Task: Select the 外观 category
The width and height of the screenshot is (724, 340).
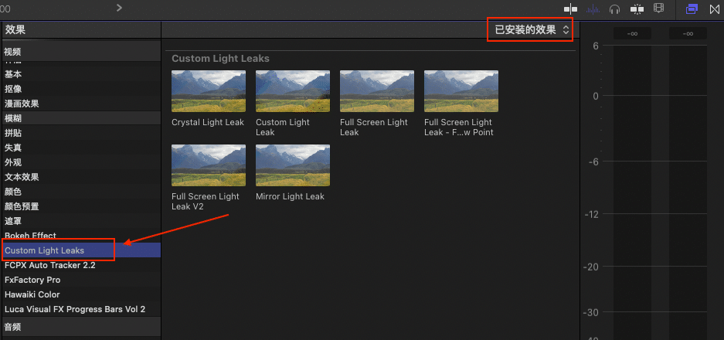Action: click(x=80, y=162)
